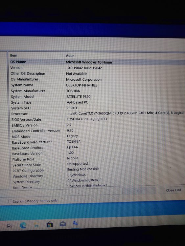Screen dimensions: 185x246
Task: Select the System SKU row
Action: pyautogui.click(x=21, y=108)
